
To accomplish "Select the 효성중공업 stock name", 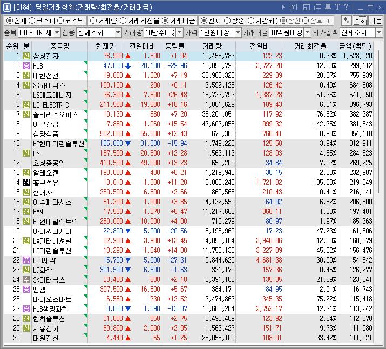I will point(49,163).
